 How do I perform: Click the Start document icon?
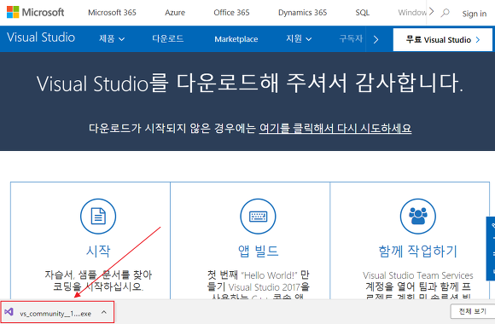[x=98, y=216]
